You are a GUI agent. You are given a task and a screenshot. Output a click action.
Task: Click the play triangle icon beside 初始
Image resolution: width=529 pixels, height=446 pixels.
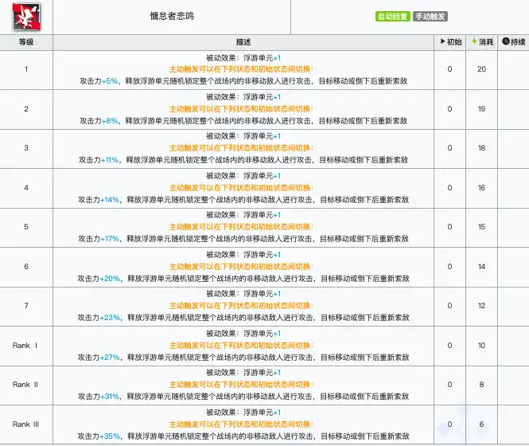click(441, 41)
